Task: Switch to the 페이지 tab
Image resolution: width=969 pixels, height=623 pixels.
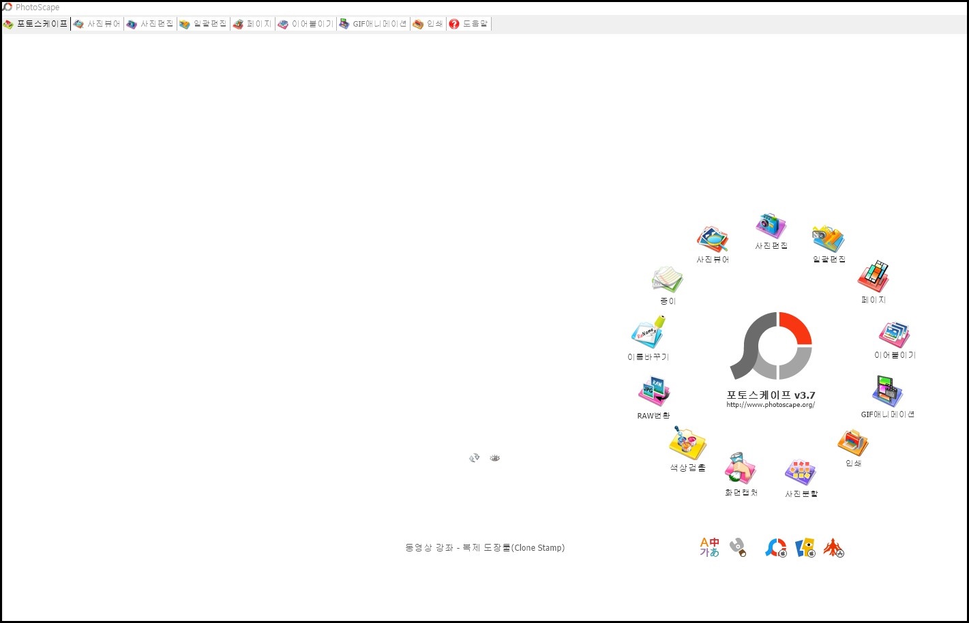Action: click(x=252, y=24)
